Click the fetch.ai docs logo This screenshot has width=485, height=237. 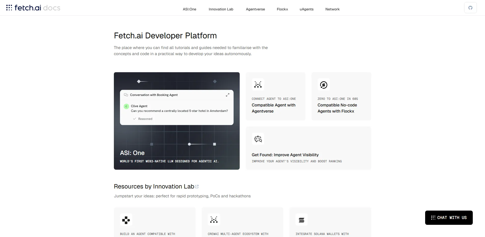point(33,8)
